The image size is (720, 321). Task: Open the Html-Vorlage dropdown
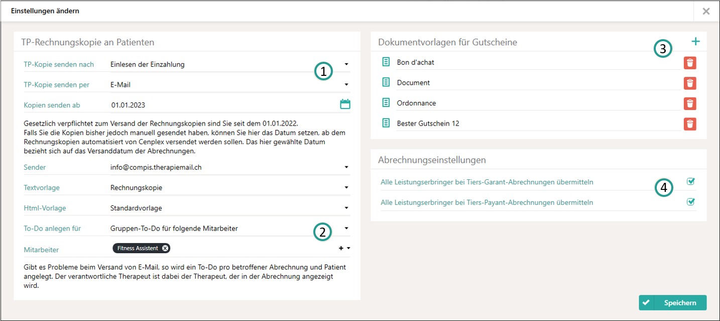click(x=346, y=208)
